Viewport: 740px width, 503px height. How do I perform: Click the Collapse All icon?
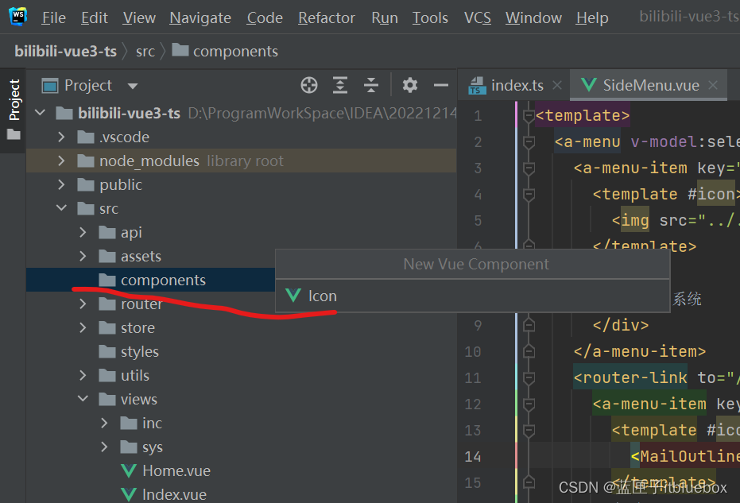pos(371,85)
